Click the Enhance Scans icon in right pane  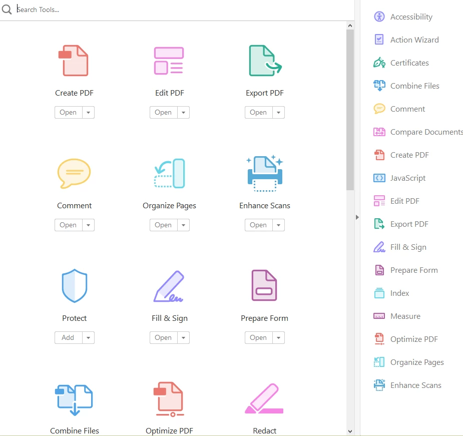(379, 385)
